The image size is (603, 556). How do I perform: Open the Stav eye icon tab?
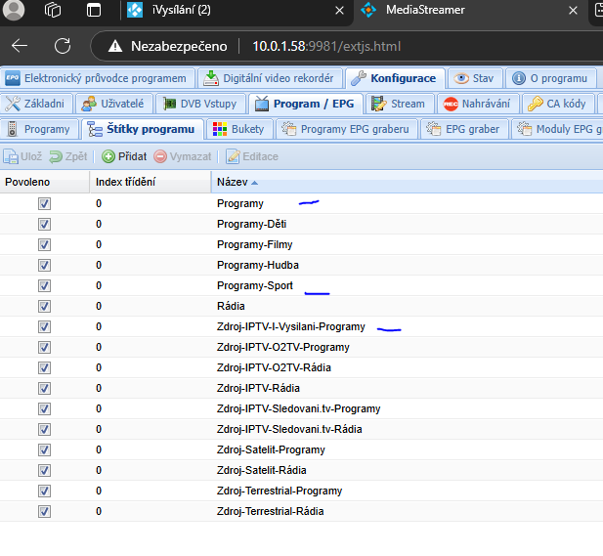point(464,78)
